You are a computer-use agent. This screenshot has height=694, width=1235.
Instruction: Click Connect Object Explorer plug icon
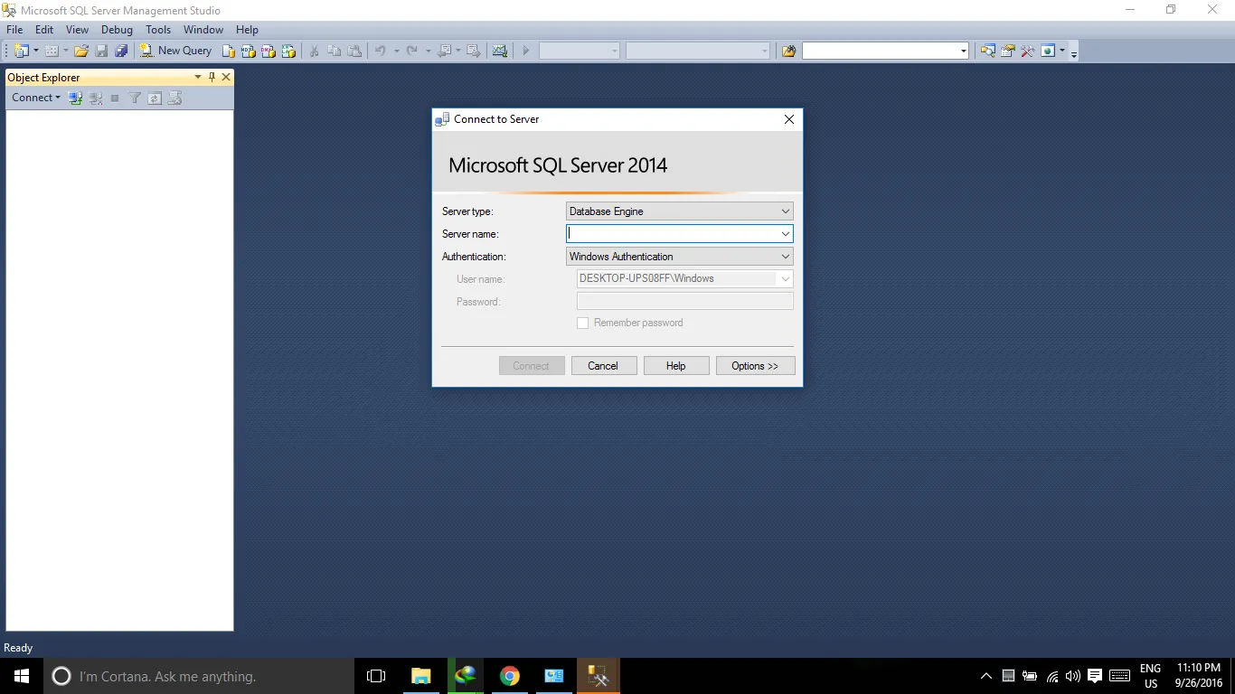coord(75,98)
